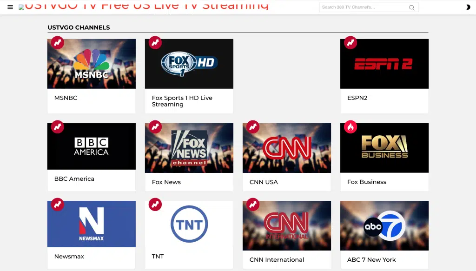Screen dimensions: 476x271
Task: Click the trending badge on MSNBC thumbnail
Action: pos(57,42)
